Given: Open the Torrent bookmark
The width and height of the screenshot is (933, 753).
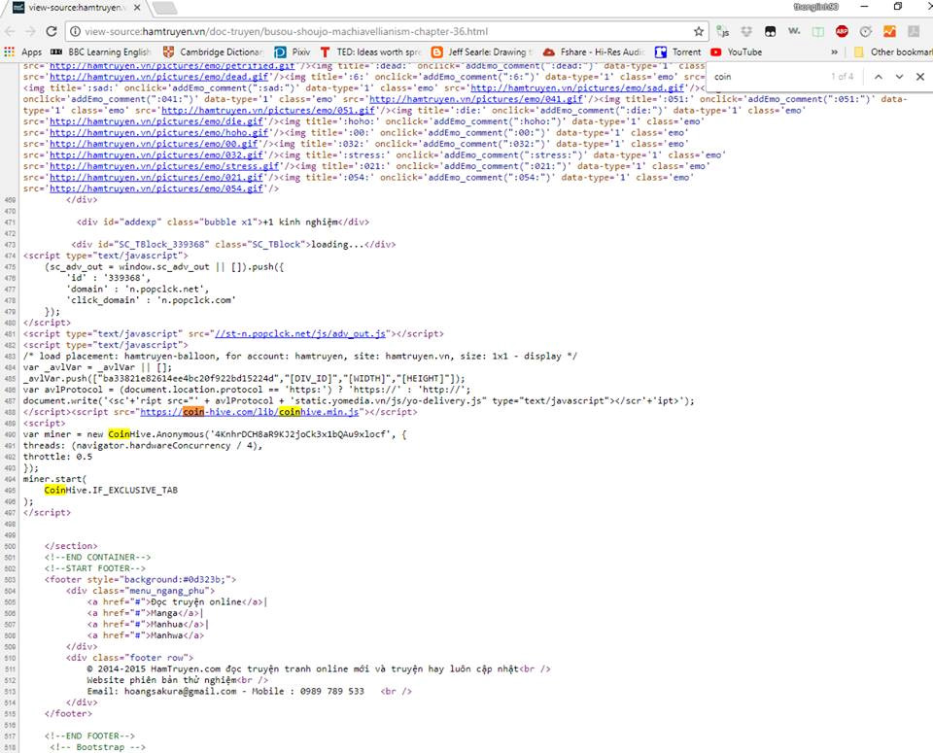Looking at the screenshot, I should [678, 51].
